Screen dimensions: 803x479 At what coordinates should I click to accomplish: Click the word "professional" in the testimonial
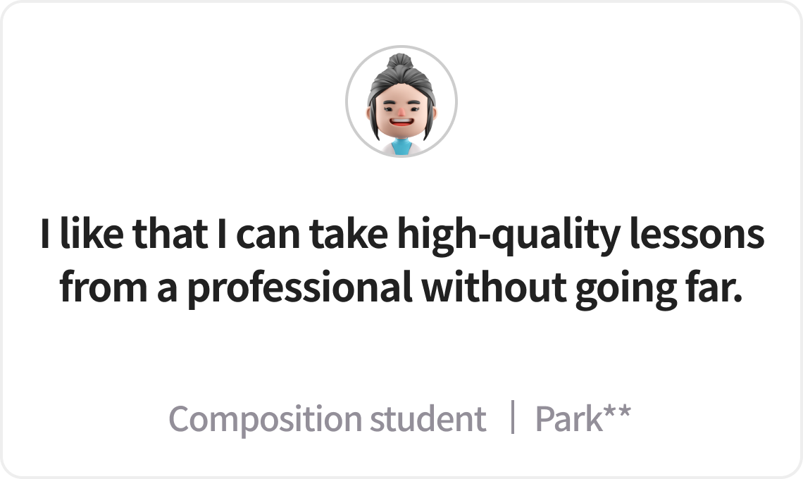tap(299, 288)
